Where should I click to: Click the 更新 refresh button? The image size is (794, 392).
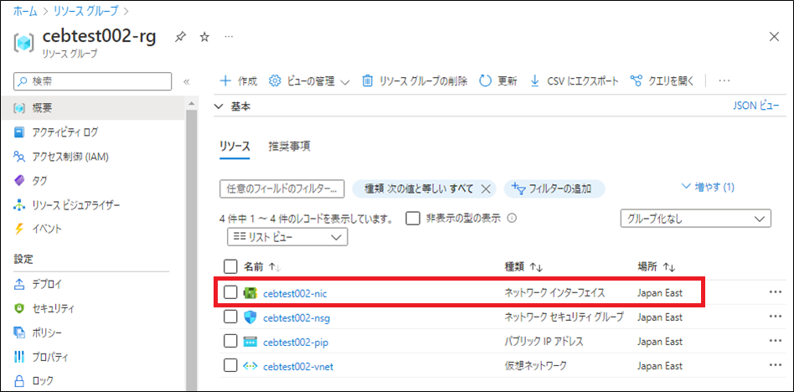pos(498,81)
